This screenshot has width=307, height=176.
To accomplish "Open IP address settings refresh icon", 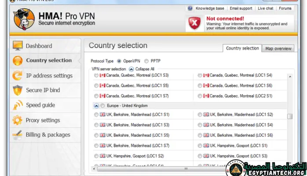I will pos(18,76).
